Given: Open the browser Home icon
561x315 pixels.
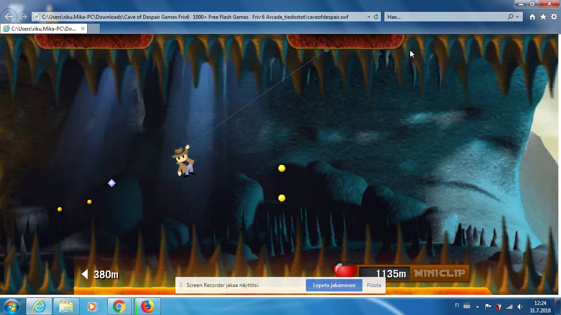Looking at the screenshot, I should (x=532, y=17).
